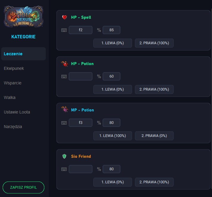Screen dimensions: 212x197
Task: Click the HP Potion flask icon
Action: coord(65,64)
